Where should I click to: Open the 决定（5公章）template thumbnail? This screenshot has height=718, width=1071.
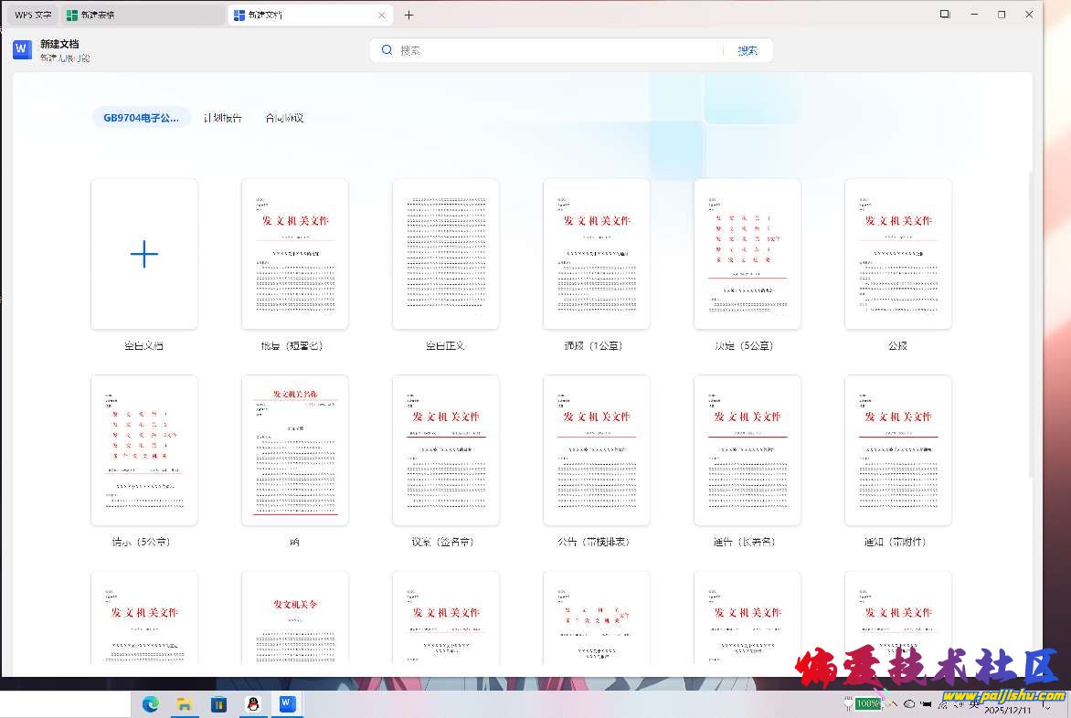pyautogui.click(x=748, y=254)
